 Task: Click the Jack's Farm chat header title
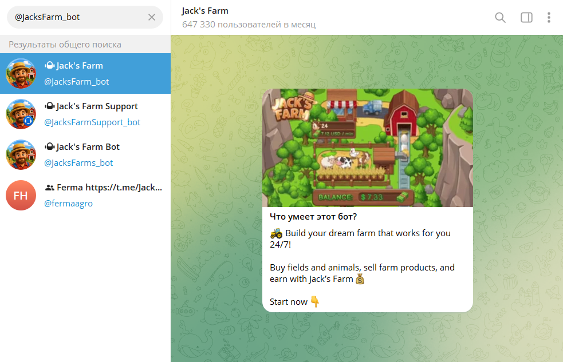click(x=205, y=11)
